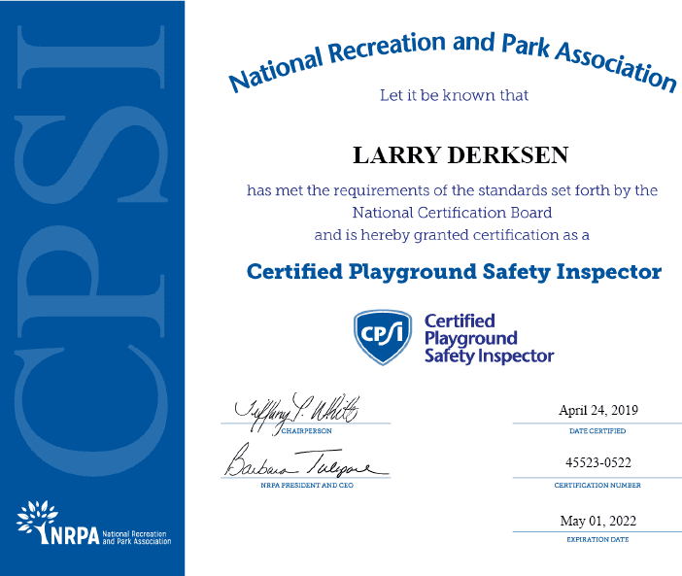Image resolution: width=682 pixels, height=576 pixels.
Task: Click the CPSI shield logo
Action: (383, 337)
